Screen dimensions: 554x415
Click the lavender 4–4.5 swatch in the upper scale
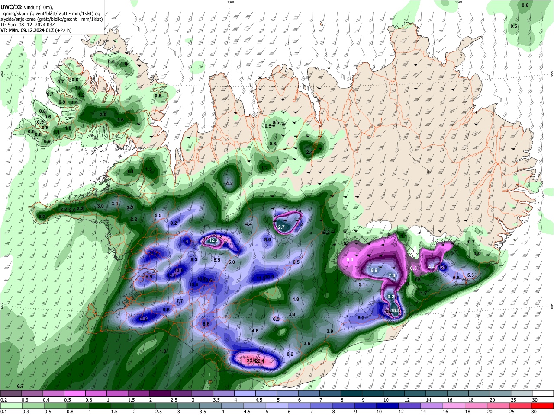245,394
